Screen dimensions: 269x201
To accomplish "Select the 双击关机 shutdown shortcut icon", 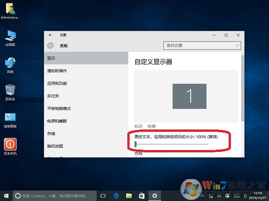I will click(10, 147).
